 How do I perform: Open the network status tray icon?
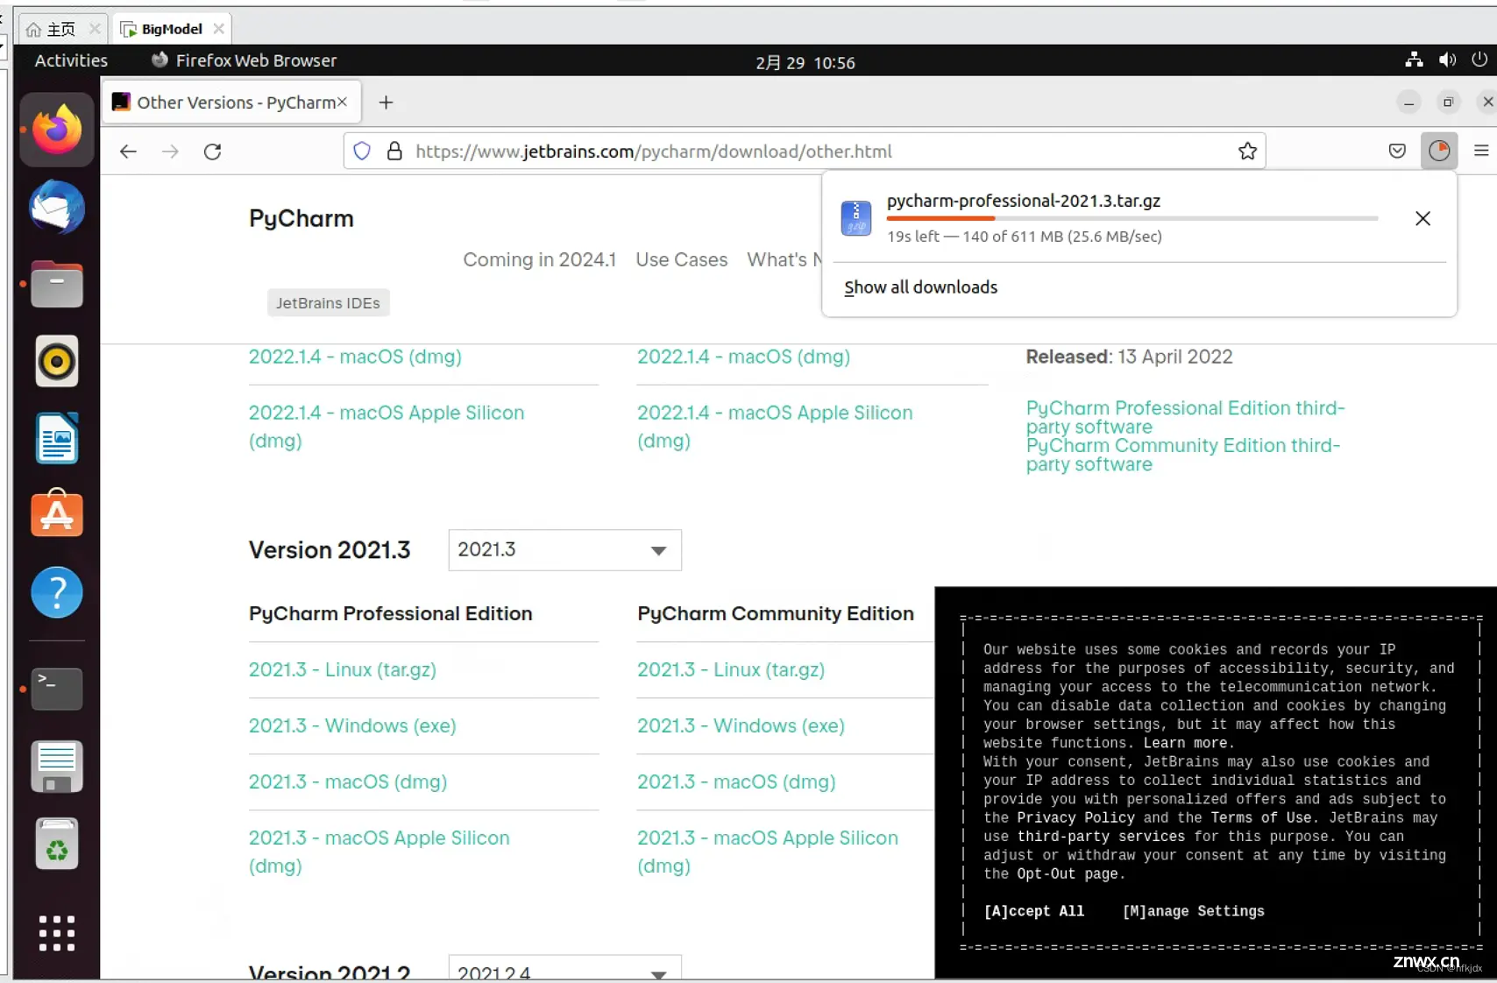(1414, 60)
